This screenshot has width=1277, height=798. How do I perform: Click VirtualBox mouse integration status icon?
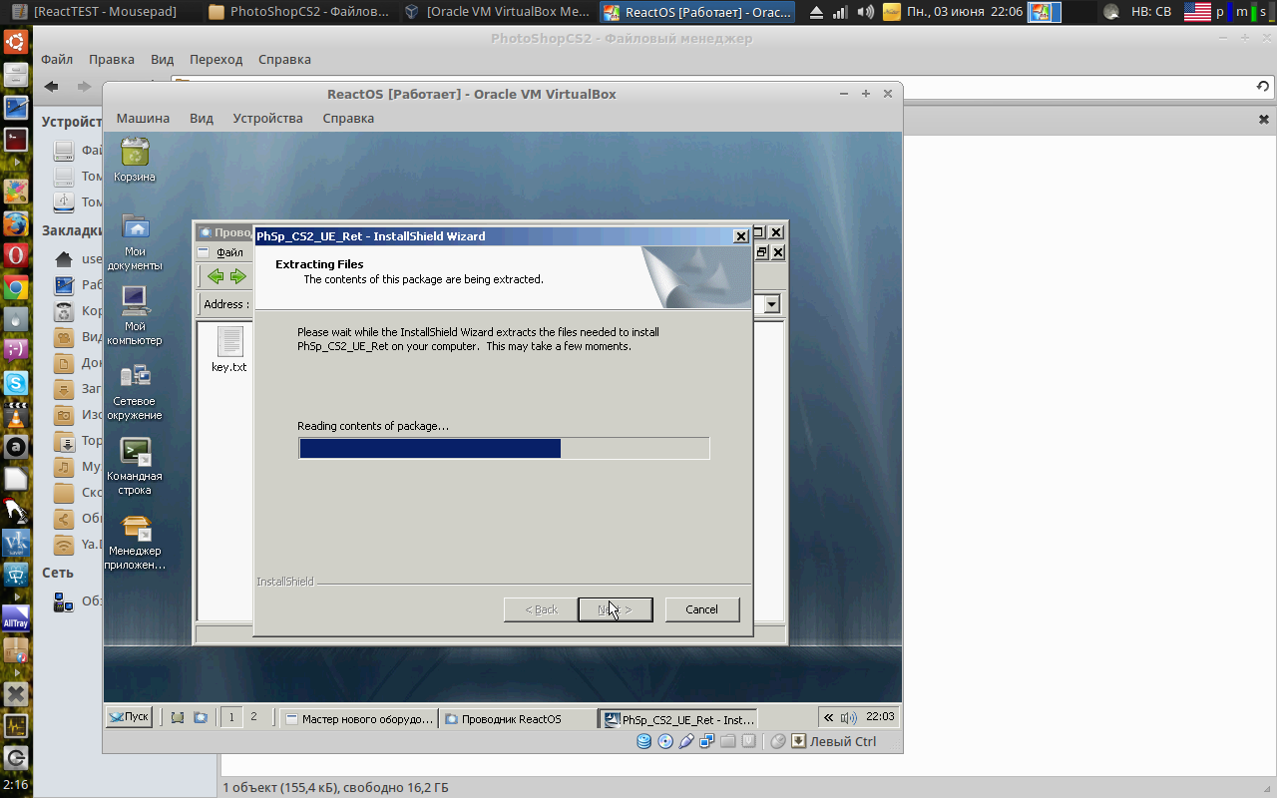[x=779, y=741]
